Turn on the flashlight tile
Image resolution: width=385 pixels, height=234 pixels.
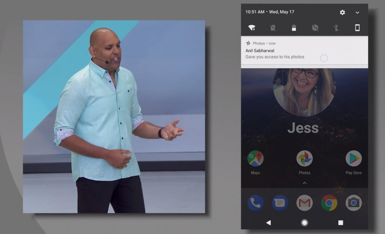pyautogui.click(x=336, y=28)
